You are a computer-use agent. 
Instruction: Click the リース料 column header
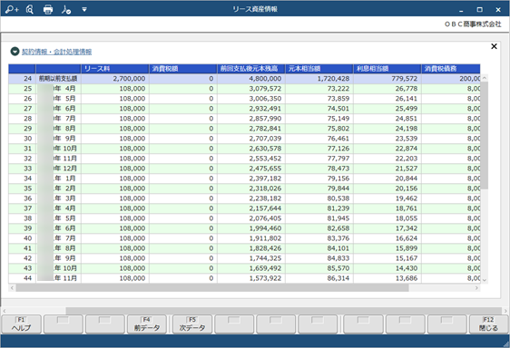pyautogui.click(x=115, y=69)
